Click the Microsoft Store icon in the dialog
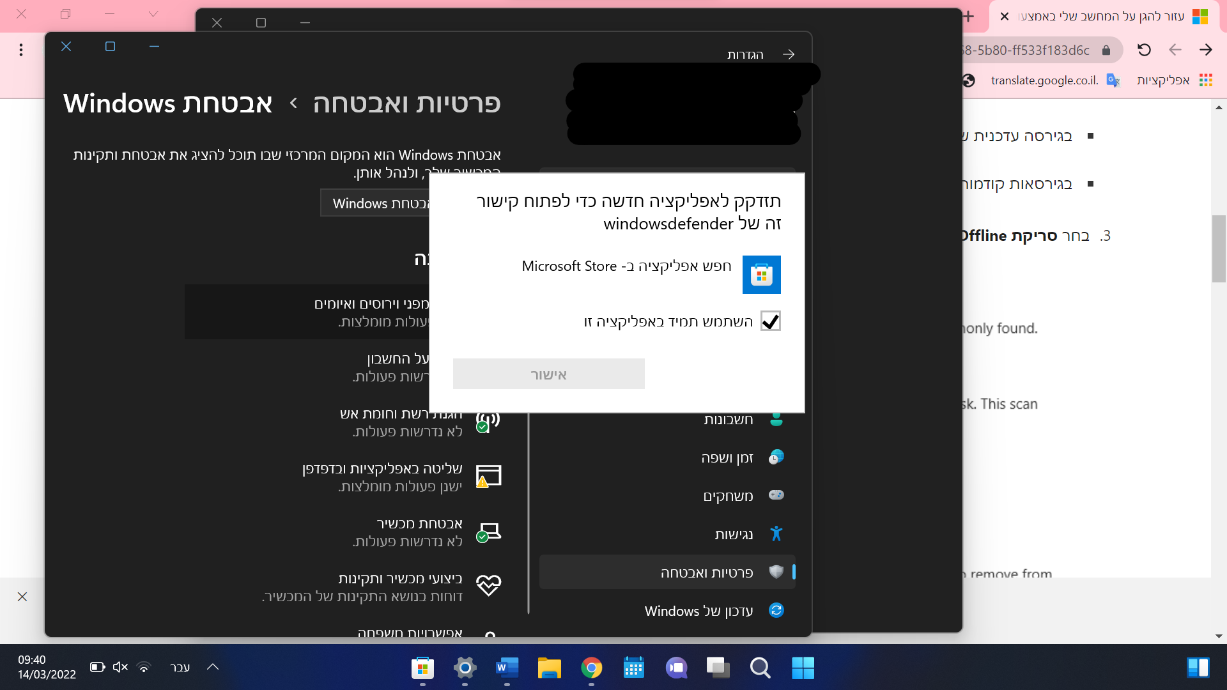 [761, 275]
